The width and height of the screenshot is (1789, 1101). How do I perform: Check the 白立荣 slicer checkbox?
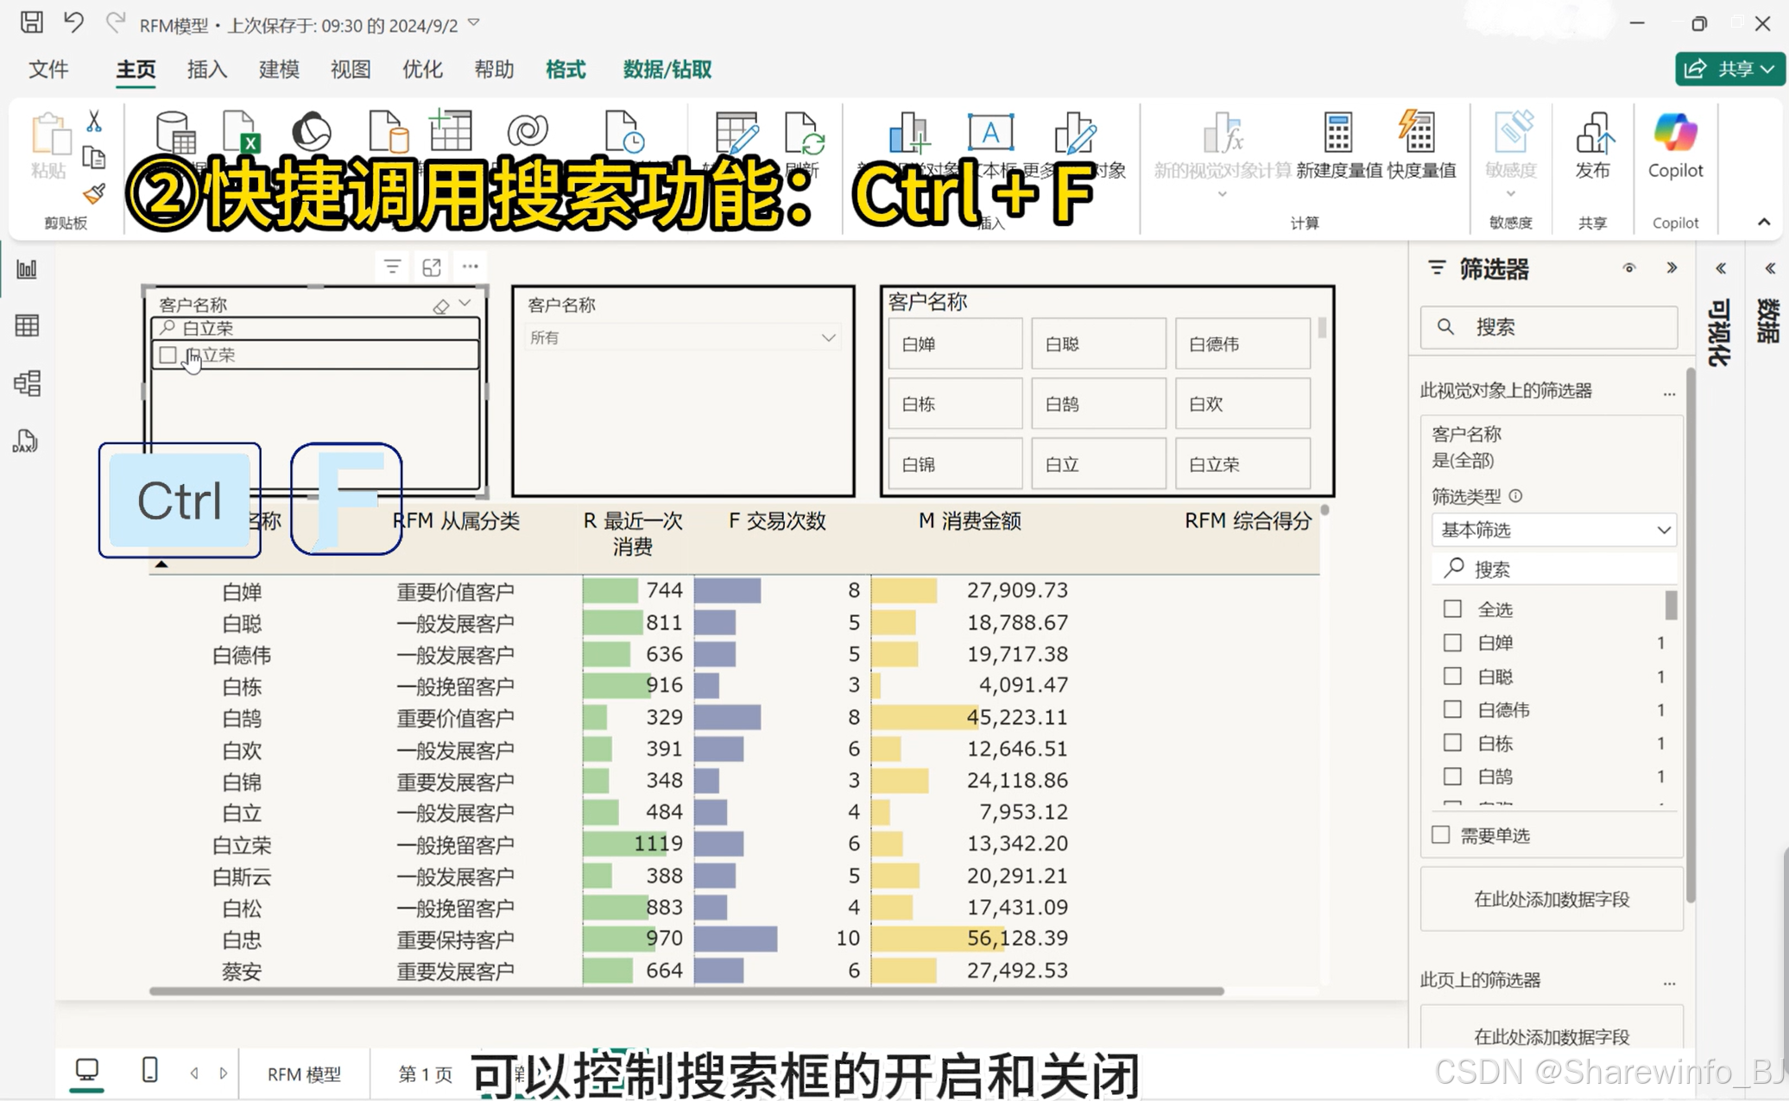tap(168, 355)
